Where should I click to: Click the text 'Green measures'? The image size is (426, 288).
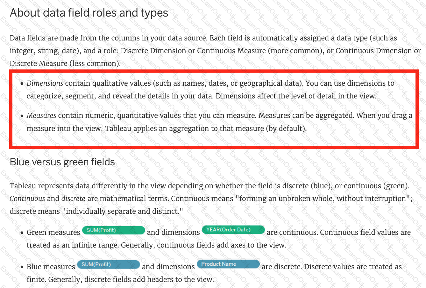pyautogui.click(x=53, y=233)
